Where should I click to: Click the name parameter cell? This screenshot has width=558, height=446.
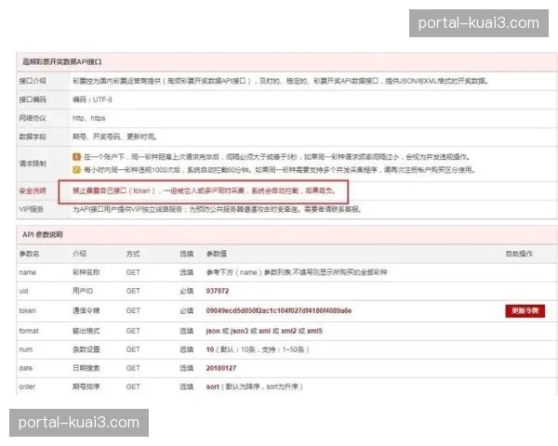click(27, 272)
